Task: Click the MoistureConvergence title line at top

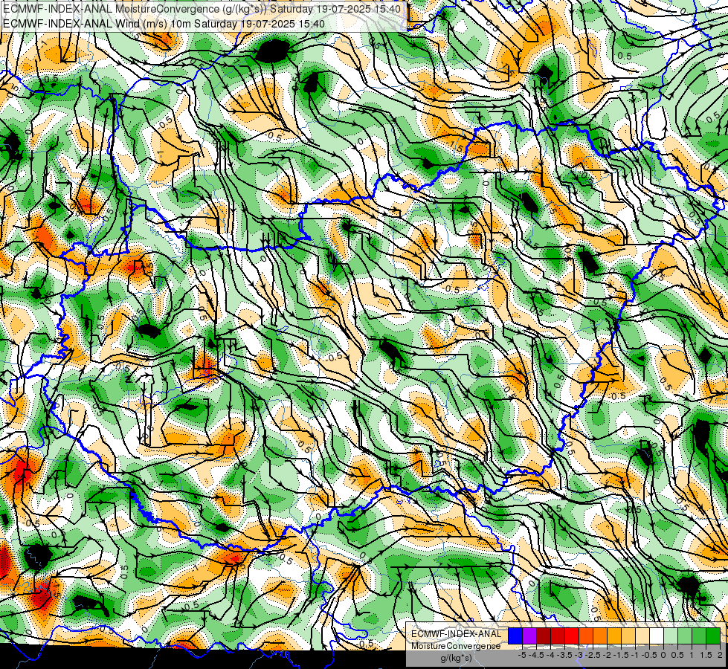Action: pyautogui.click(x=202, y=9)
